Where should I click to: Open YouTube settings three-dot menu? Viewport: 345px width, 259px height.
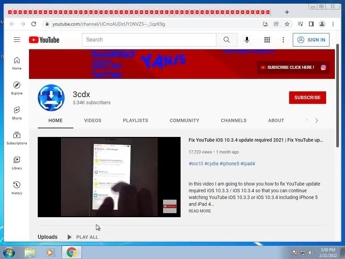click(283, 40)
